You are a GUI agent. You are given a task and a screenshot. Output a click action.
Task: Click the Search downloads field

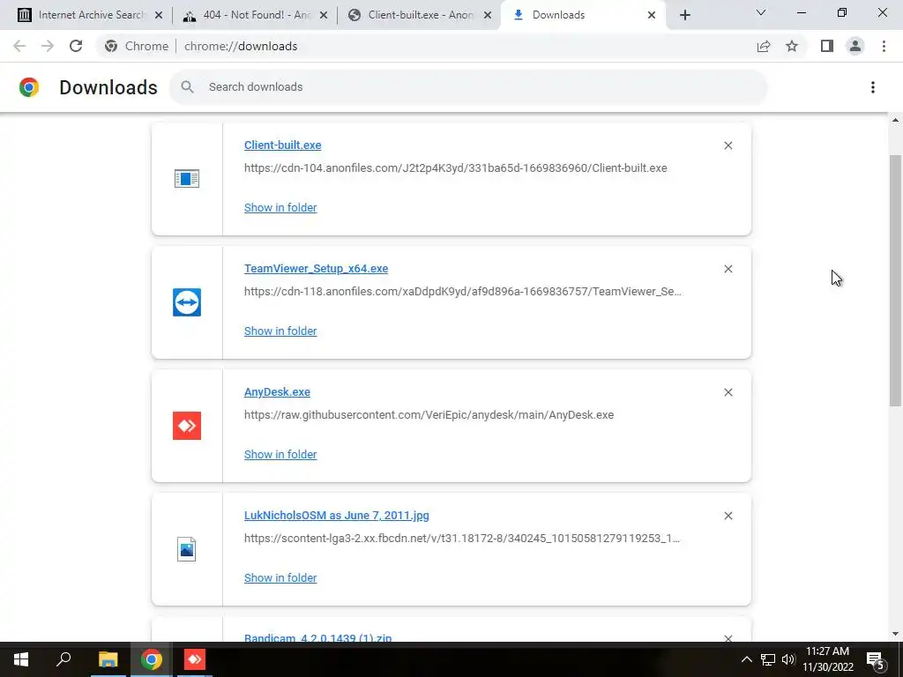[x=467, y=87]
